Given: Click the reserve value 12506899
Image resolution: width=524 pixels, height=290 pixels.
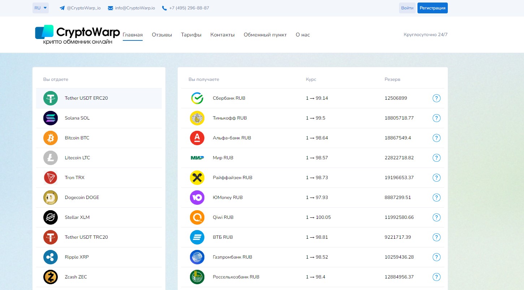Looking at the screenshot, I should tap(396, 98).
